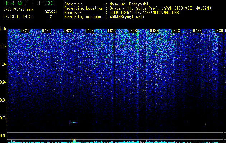
Task: Click time marker 0428
Action: pyautogui.click(x=176, y=31)
